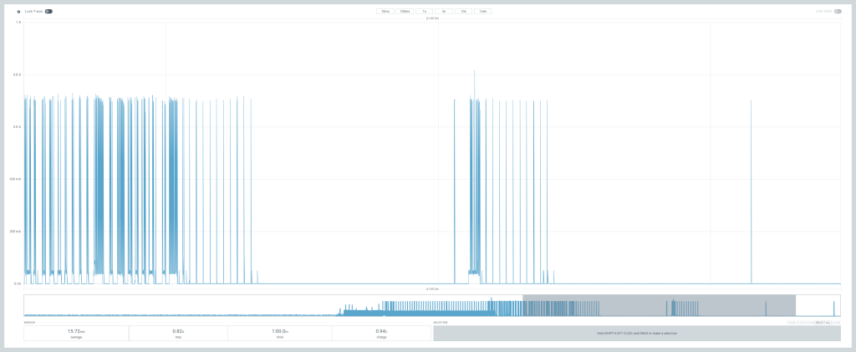Screen dimensions: 856x352
Task: Choose the 1s time span preset
Action: [424, 12]
